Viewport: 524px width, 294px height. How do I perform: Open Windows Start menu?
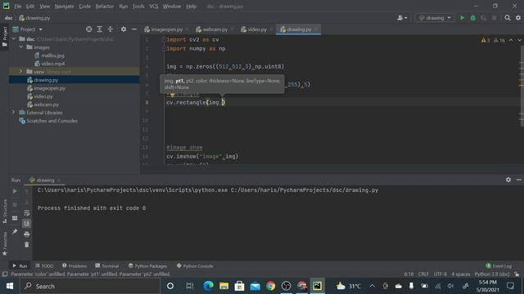pos(10,286)
